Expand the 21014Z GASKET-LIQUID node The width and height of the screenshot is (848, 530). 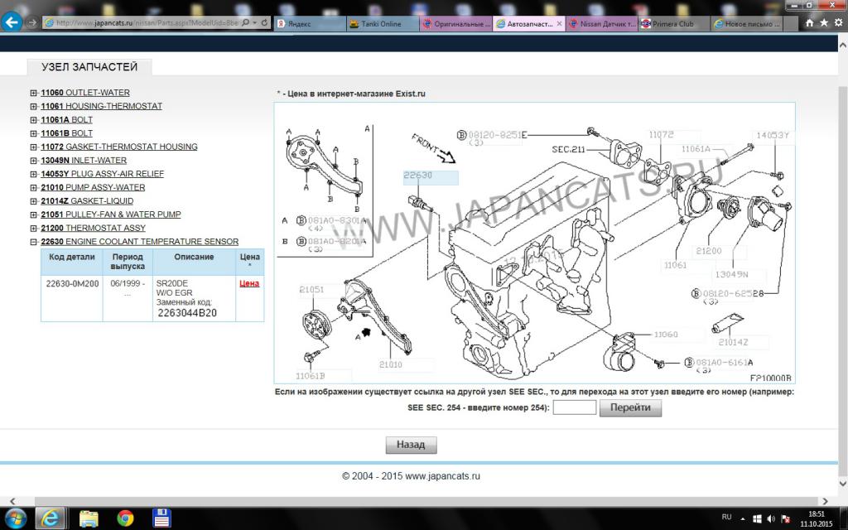33,201
